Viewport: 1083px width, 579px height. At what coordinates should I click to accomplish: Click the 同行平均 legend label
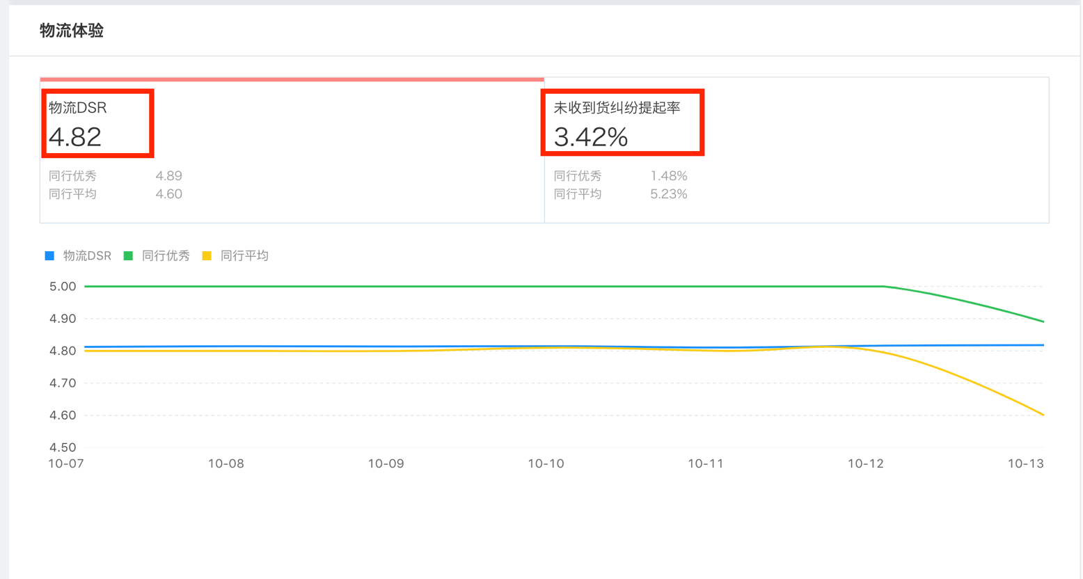244,256
